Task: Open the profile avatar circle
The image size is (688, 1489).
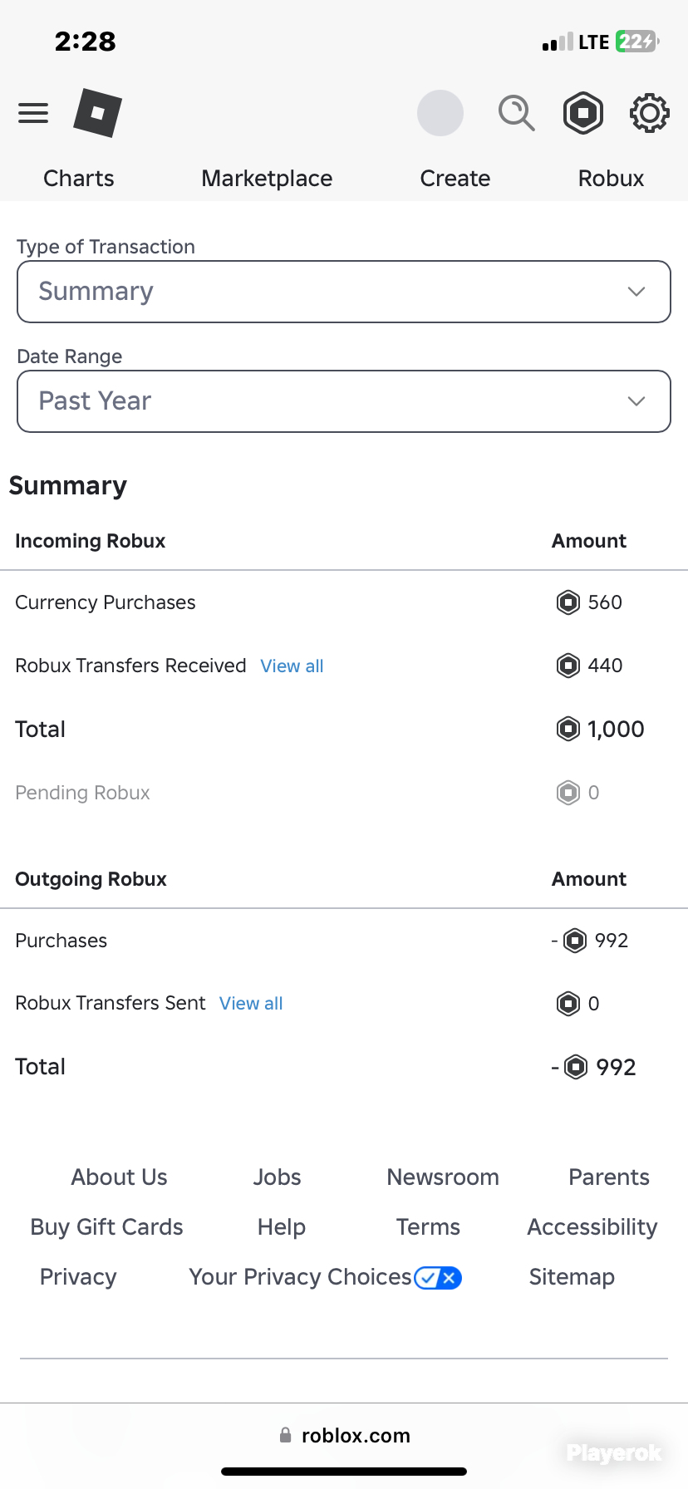Action: tap(440, 113)
